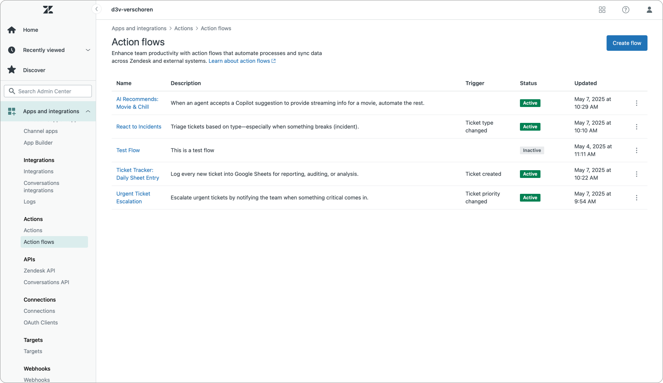
Task: Open Webhooks sub-item in sidebar
Action: pos(37,380)
